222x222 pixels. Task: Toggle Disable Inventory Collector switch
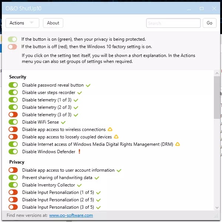[x=13, y=185]
